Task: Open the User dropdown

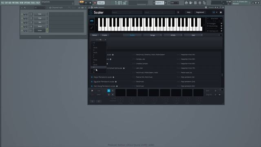Action: click(193, 35)
